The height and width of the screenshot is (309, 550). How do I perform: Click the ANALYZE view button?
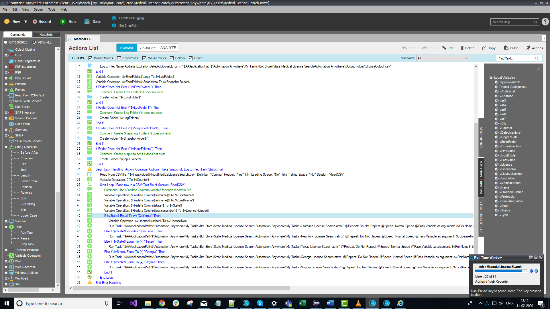tap(168, 48)
